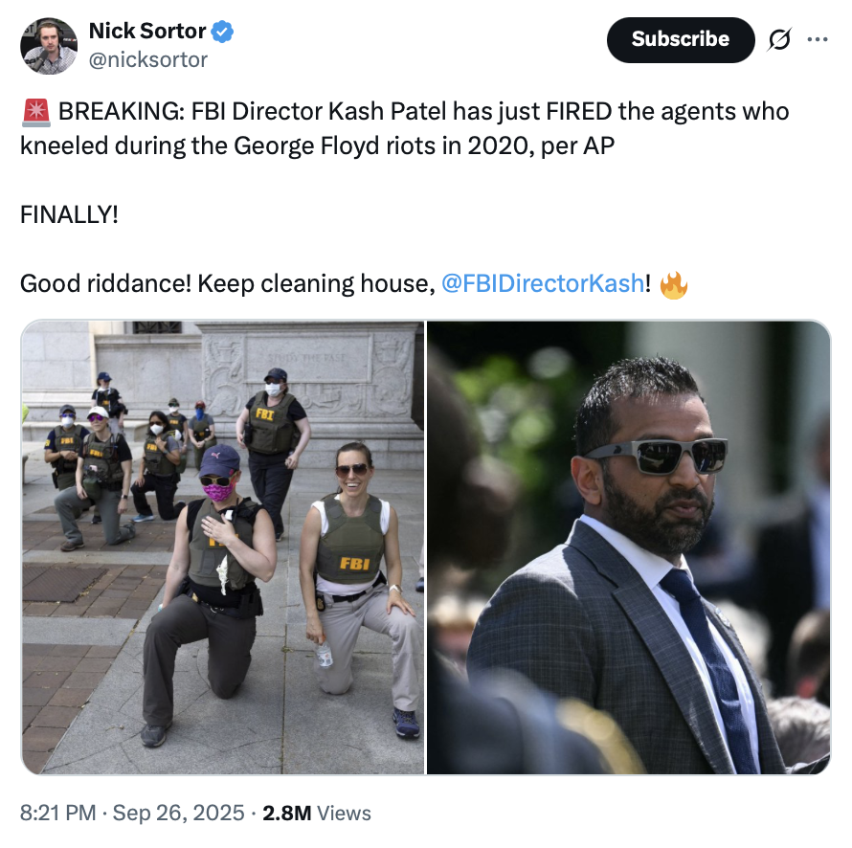Open the three-dot more options menu

817,39
